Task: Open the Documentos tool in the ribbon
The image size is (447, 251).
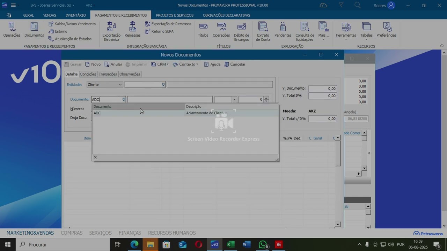Action: (x=34, y=30)
